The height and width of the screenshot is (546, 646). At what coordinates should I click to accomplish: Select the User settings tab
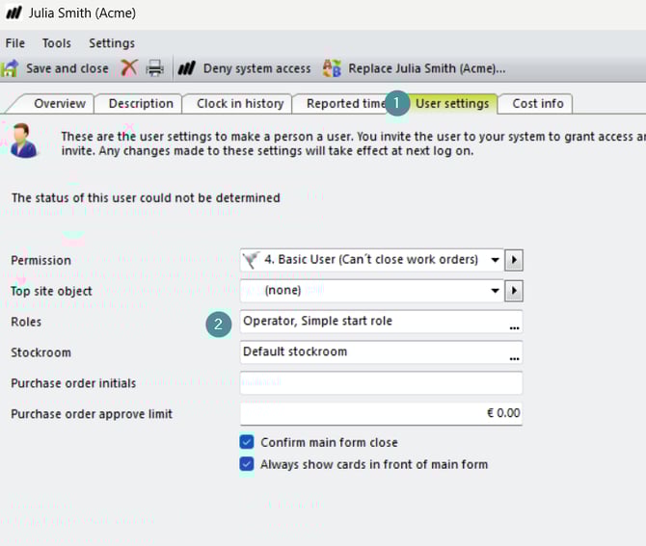pos(452,103)
